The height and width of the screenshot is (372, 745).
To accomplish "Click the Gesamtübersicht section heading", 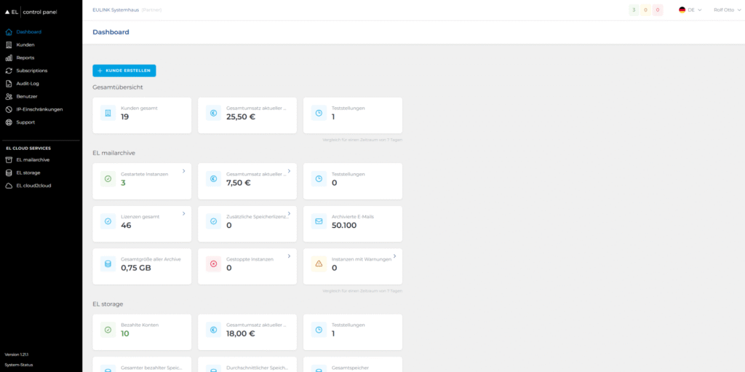I will tap(118, 87).
